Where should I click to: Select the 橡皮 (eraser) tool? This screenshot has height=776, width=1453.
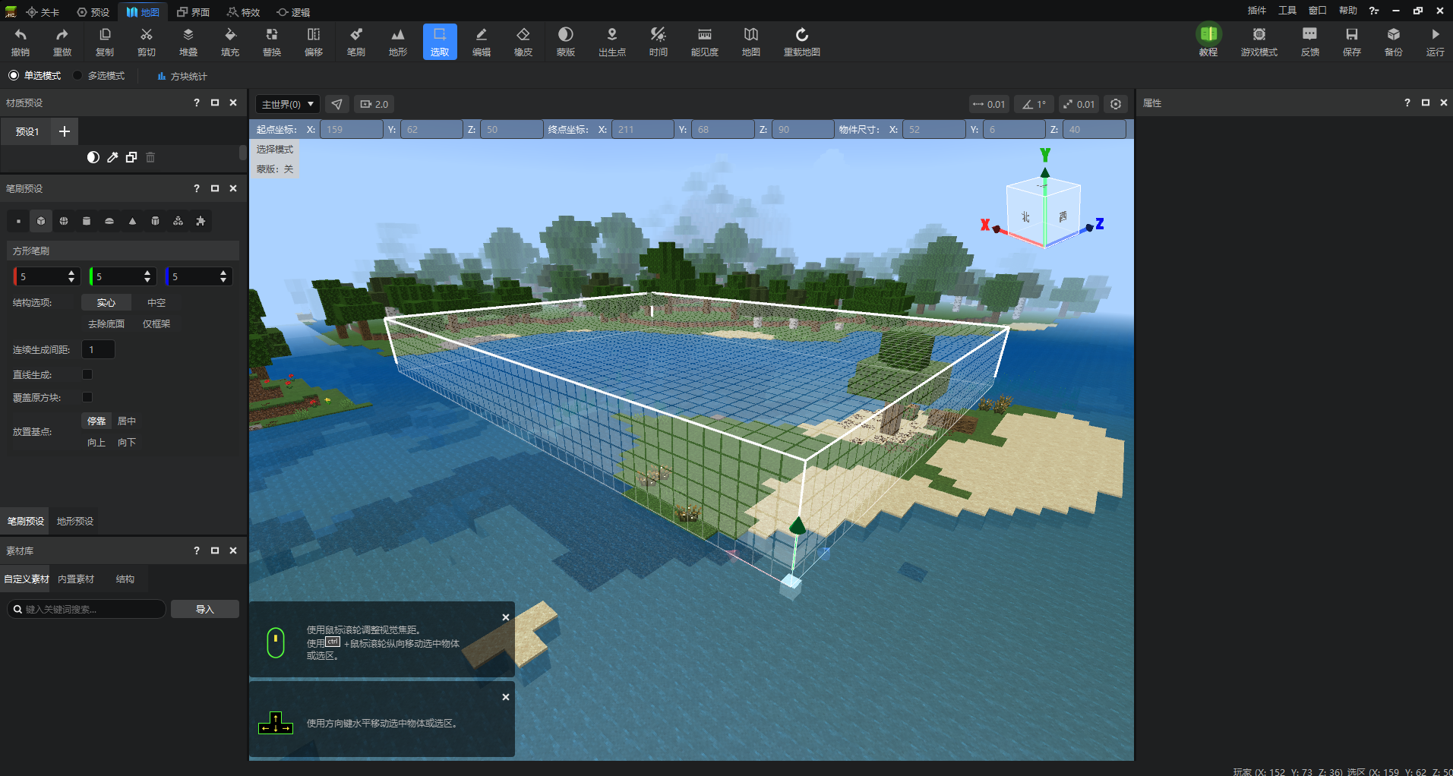pos(523,42)
